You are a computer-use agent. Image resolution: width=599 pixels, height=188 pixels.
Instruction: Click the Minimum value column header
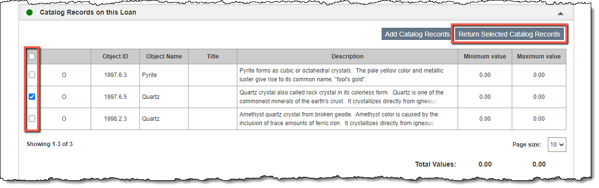[485, 56]
